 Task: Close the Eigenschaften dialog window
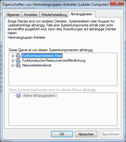pos(117,3)
